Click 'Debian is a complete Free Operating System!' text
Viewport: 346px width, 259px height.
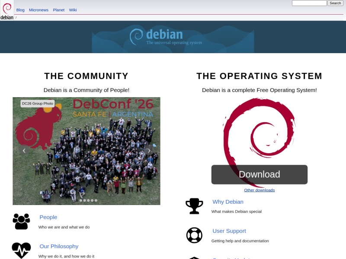point(259,90)
